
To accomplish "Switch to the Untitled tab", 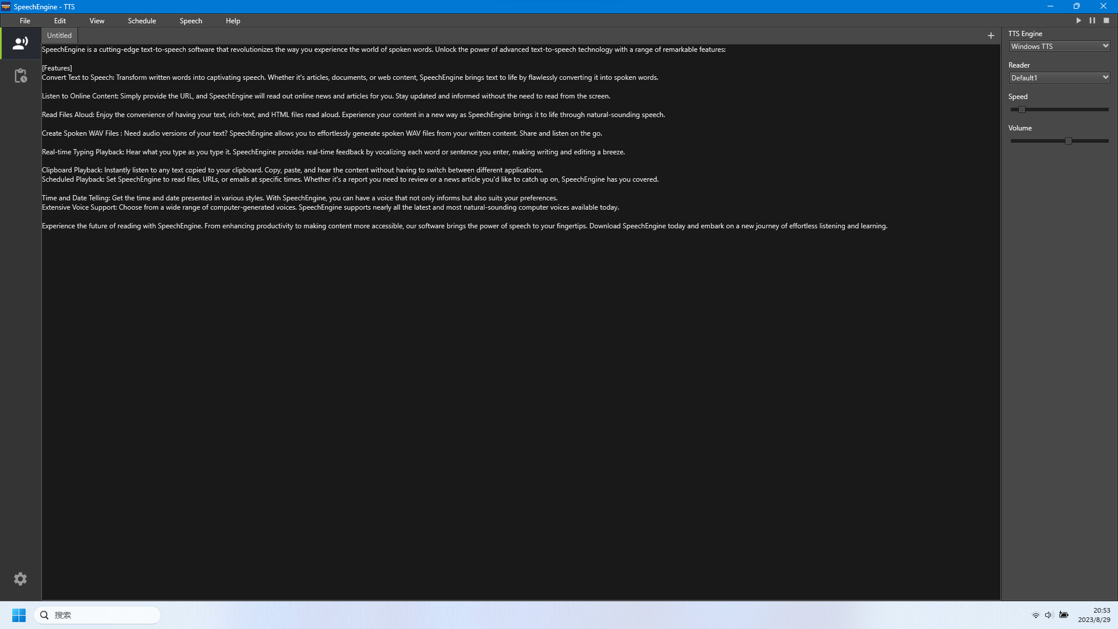I will click(59, 35).
